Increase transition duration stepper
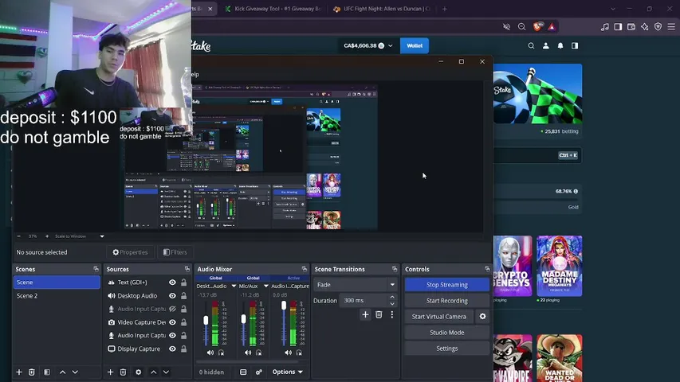 392,297
